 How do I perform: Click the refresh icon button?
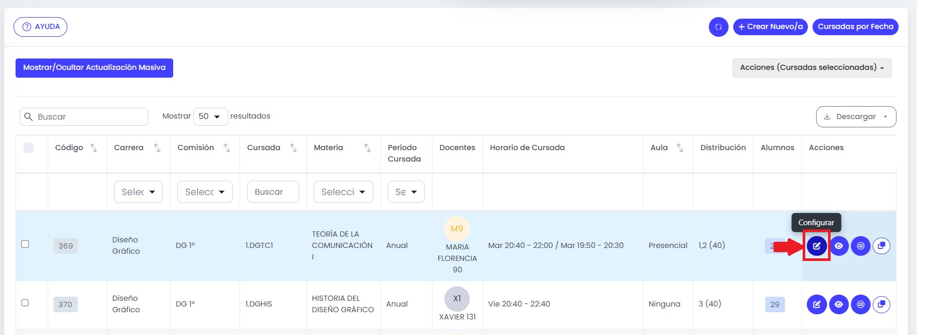[718, 27]
